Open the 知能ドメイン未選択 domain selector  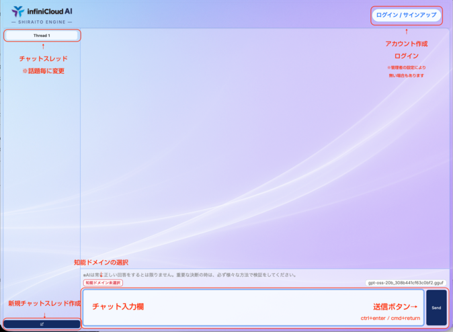[x=103, y=283]
